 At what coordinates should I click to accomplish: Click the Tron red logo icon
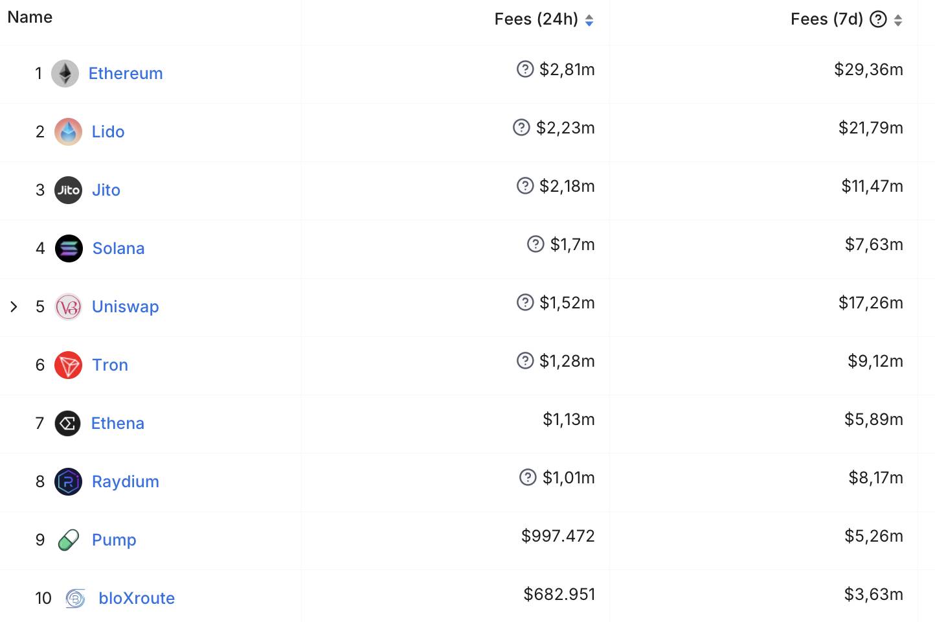[68, 365]
